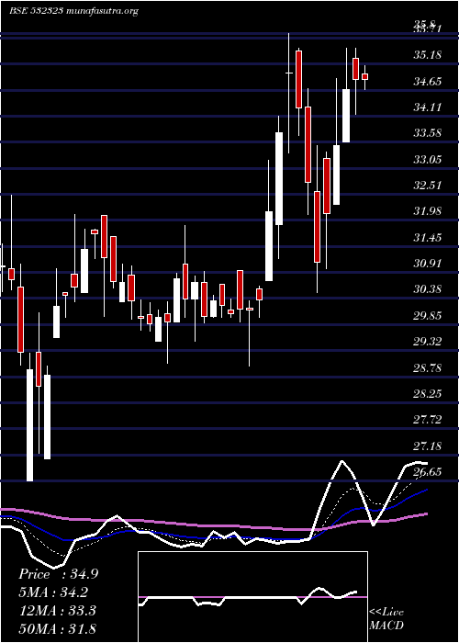Select the 35.18 price axis label
Viewport: 459px width, 643px height.
[428, 55]
